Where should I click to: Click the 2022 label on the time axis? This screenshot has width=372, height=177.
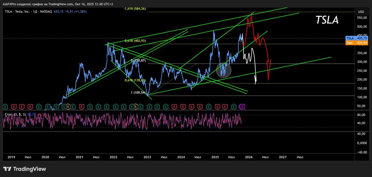113,157
